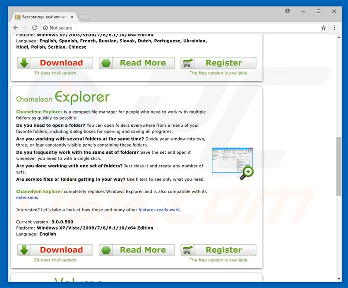Click 'The free version is available' in upper section
This screenshot has height=288, width=348.
point(218,73)
